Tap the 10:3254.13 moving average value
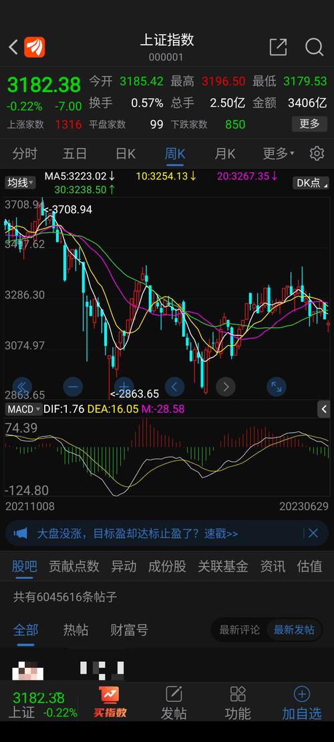The image size is (334, 742). 166,176
